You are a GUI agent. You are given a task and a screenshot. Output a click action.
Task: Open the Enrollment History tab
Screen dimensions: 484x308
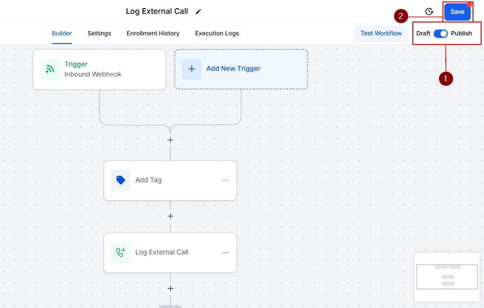153,33
